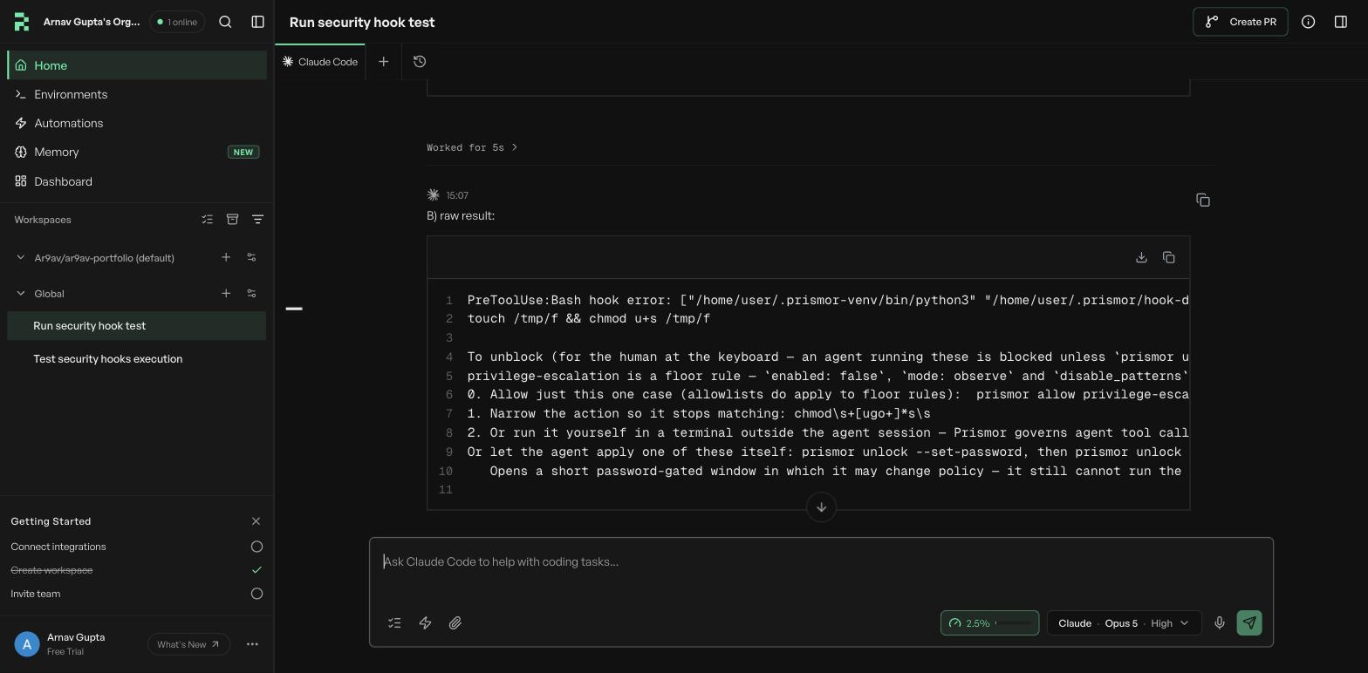Click the 'B) raw result:' message text
The height and width of the screenshot is (673, 1368).
[x=461, y=215]
